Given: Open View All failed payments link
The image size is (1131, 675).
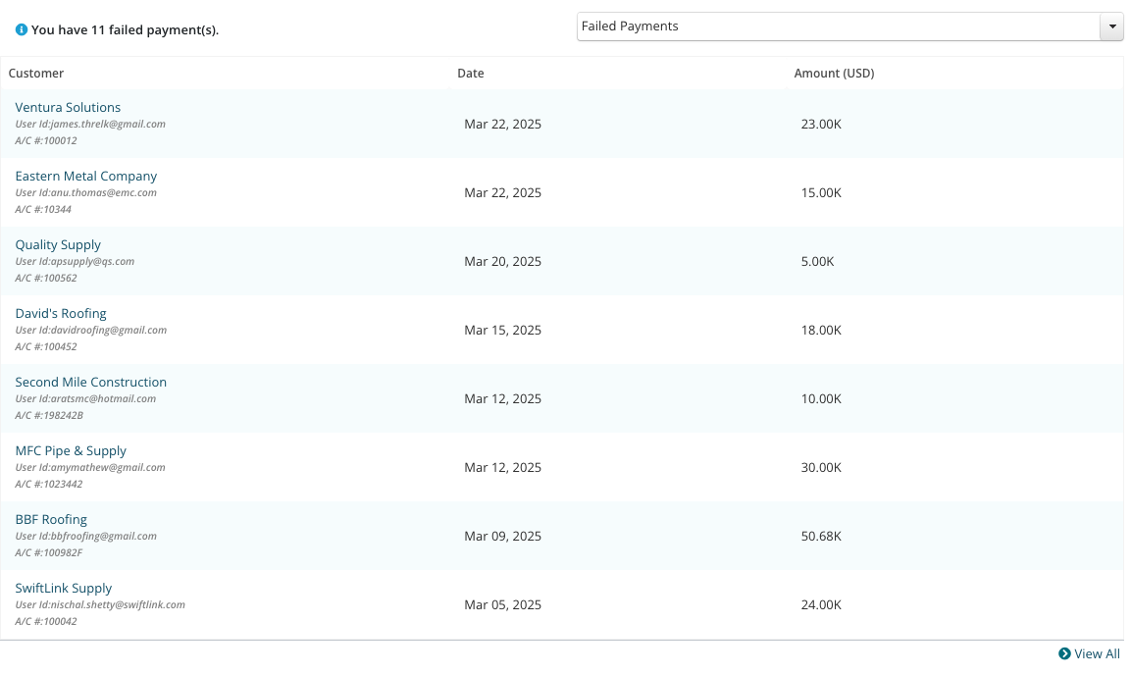Looking at the screenshot, I should tap(1097, 653).
